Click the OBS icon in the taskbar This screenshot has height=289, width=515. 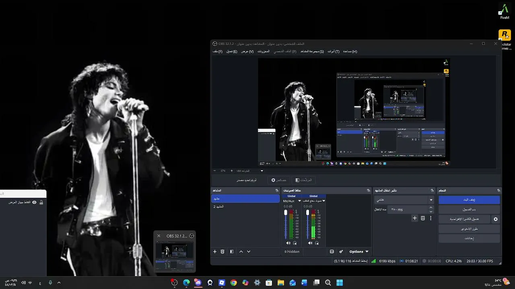[174, 283]
